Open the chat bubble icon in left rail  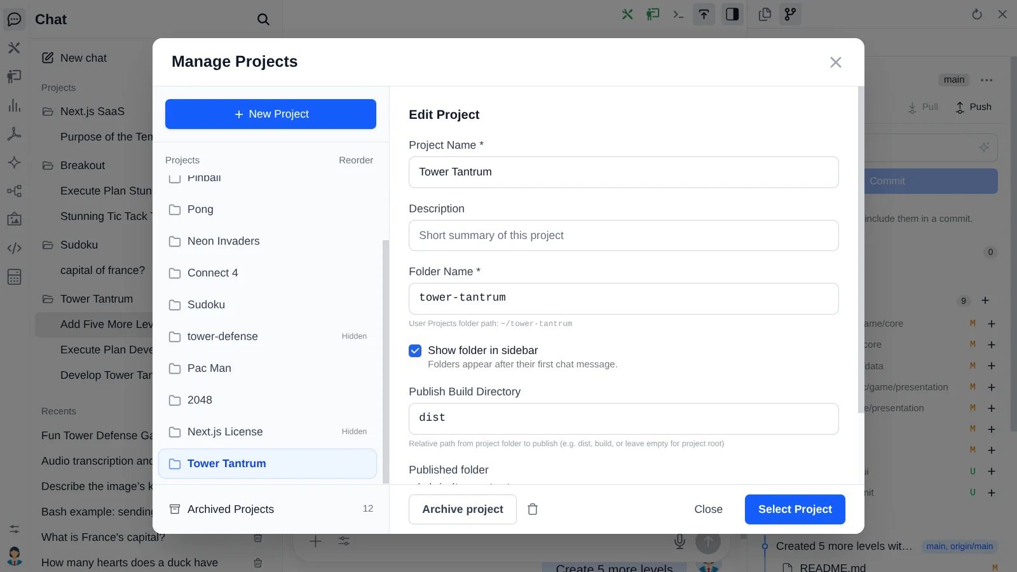14,19
